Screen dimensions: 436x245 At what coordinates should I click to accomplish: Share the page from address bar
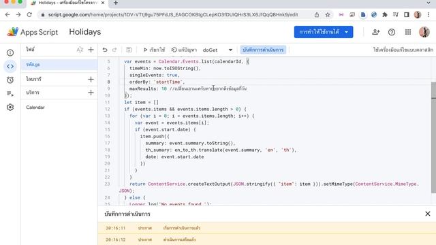point(317,15)
